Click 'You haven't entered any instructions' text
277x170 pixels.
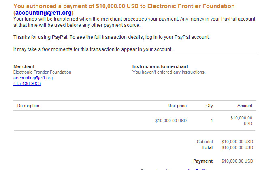pos(169,72)
